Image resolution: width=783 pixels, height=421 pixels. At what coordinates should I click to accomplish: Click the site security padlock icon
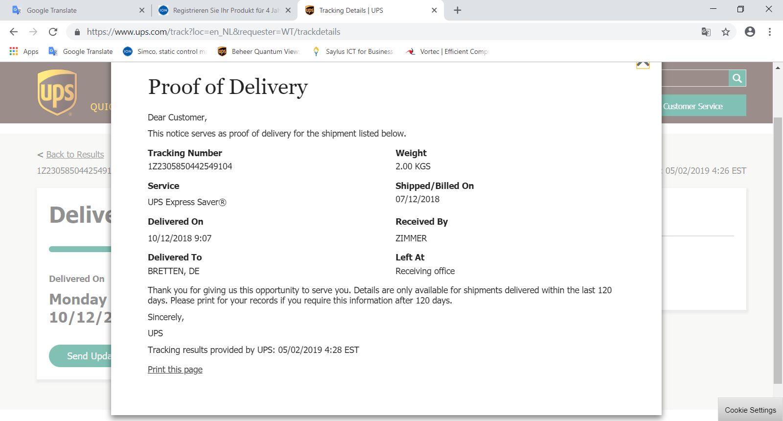(x=77, y=32)
